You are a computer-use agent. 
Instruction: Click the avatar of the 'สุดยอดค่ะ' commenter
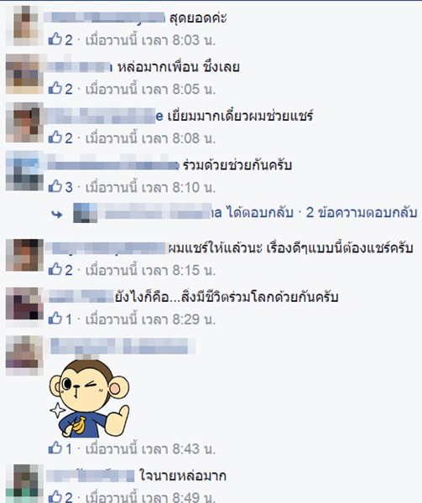coord(24,26)
